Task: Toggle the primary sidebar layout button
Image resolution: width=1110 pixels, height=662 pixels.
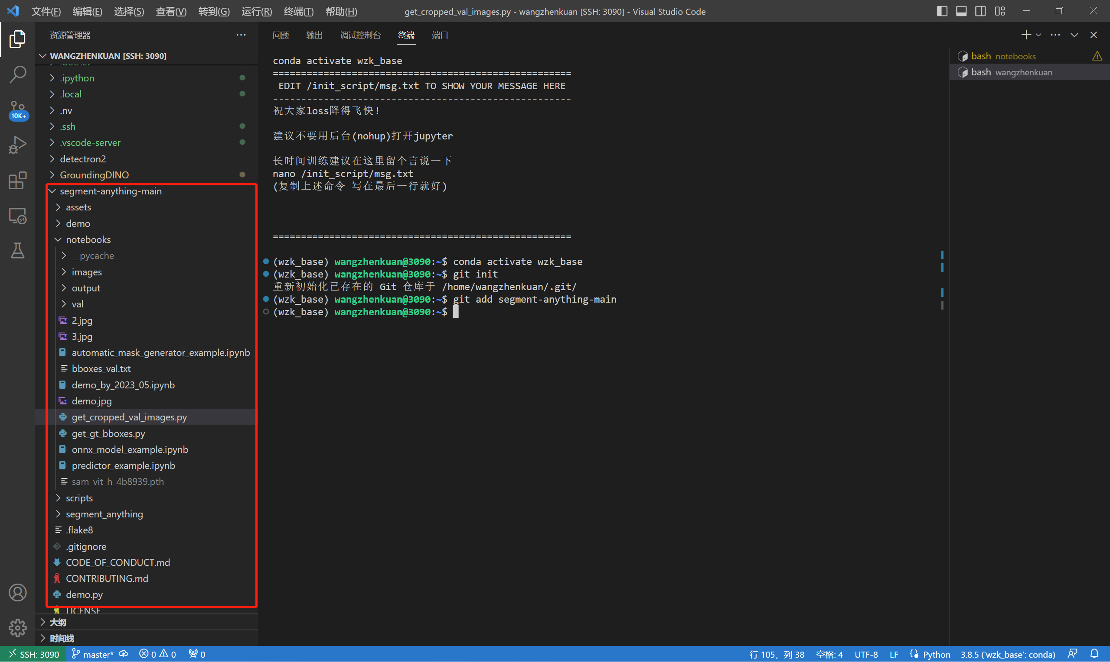Action: coord(942,11)
